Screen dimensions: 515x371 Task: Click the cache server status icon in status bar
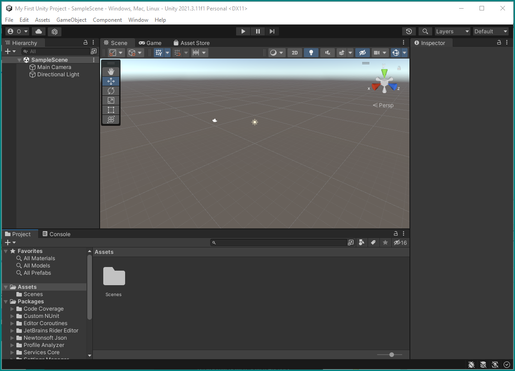(483, 365)
